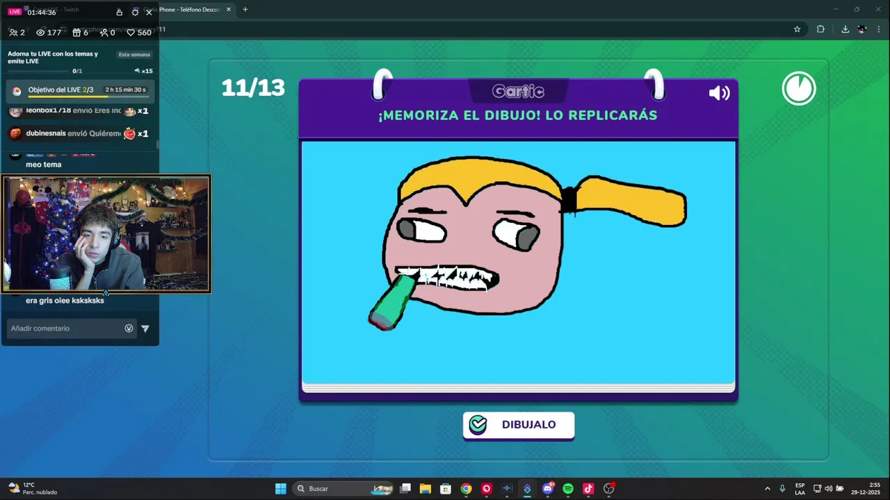Open the volume speaker tray icon
The image size is (890, 500).
tap(828, 489)
